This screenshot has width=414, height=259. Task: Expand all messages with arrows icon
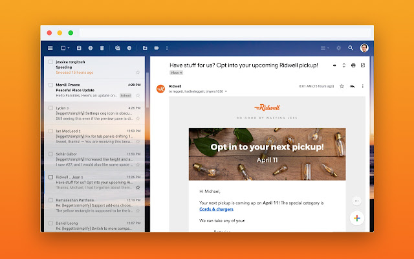pos(343,65)
